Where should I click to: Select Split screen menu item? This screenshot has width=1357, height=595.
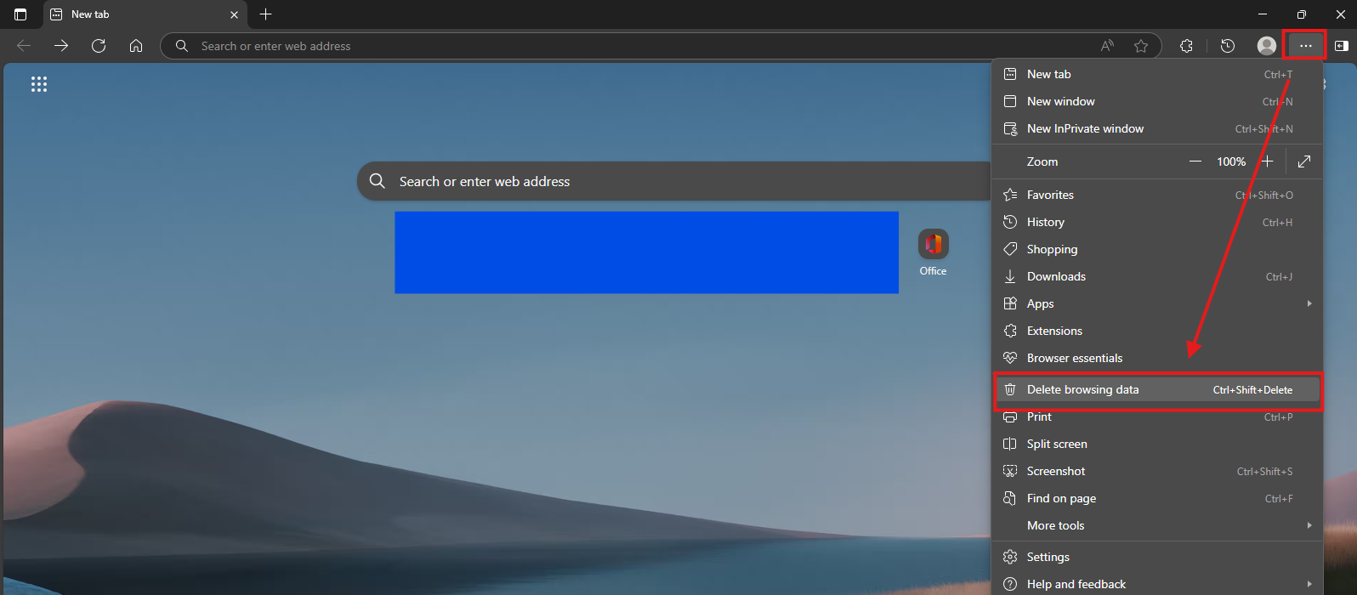pyautogui.click(x=1156, y=444)
